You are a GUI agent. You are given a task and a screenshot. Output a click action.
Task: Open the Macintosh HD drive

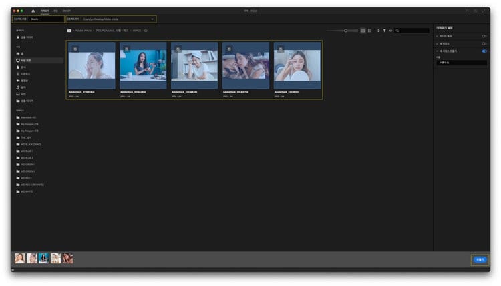pyautogui.click(x=26, y=117)
